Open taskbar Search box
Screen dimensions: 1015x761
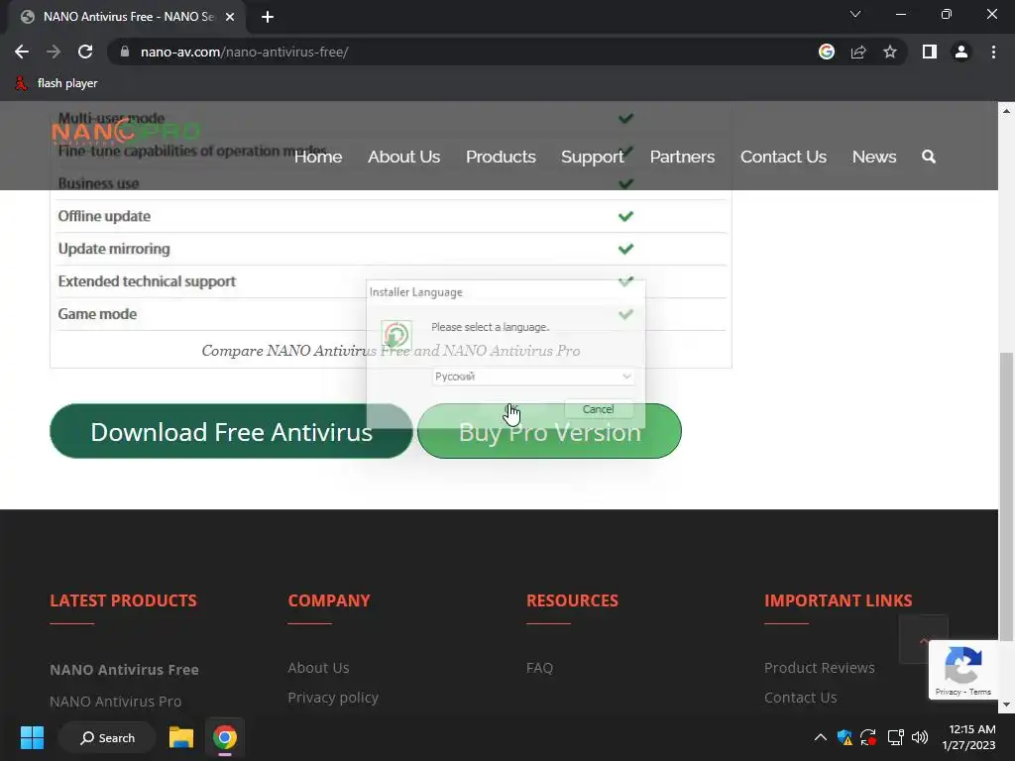[x=107, y=737]
